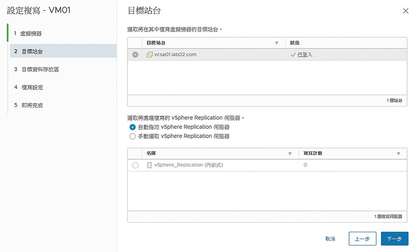Close the 設定複寫 wizard with the X
415x252 pixels.
coord(405,11)
